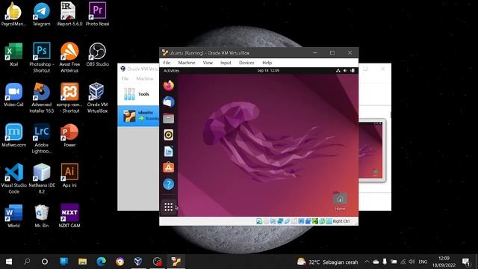Open the Devices menu of the VM window
This screenshot has width=478, height=269.
[246, 63]
